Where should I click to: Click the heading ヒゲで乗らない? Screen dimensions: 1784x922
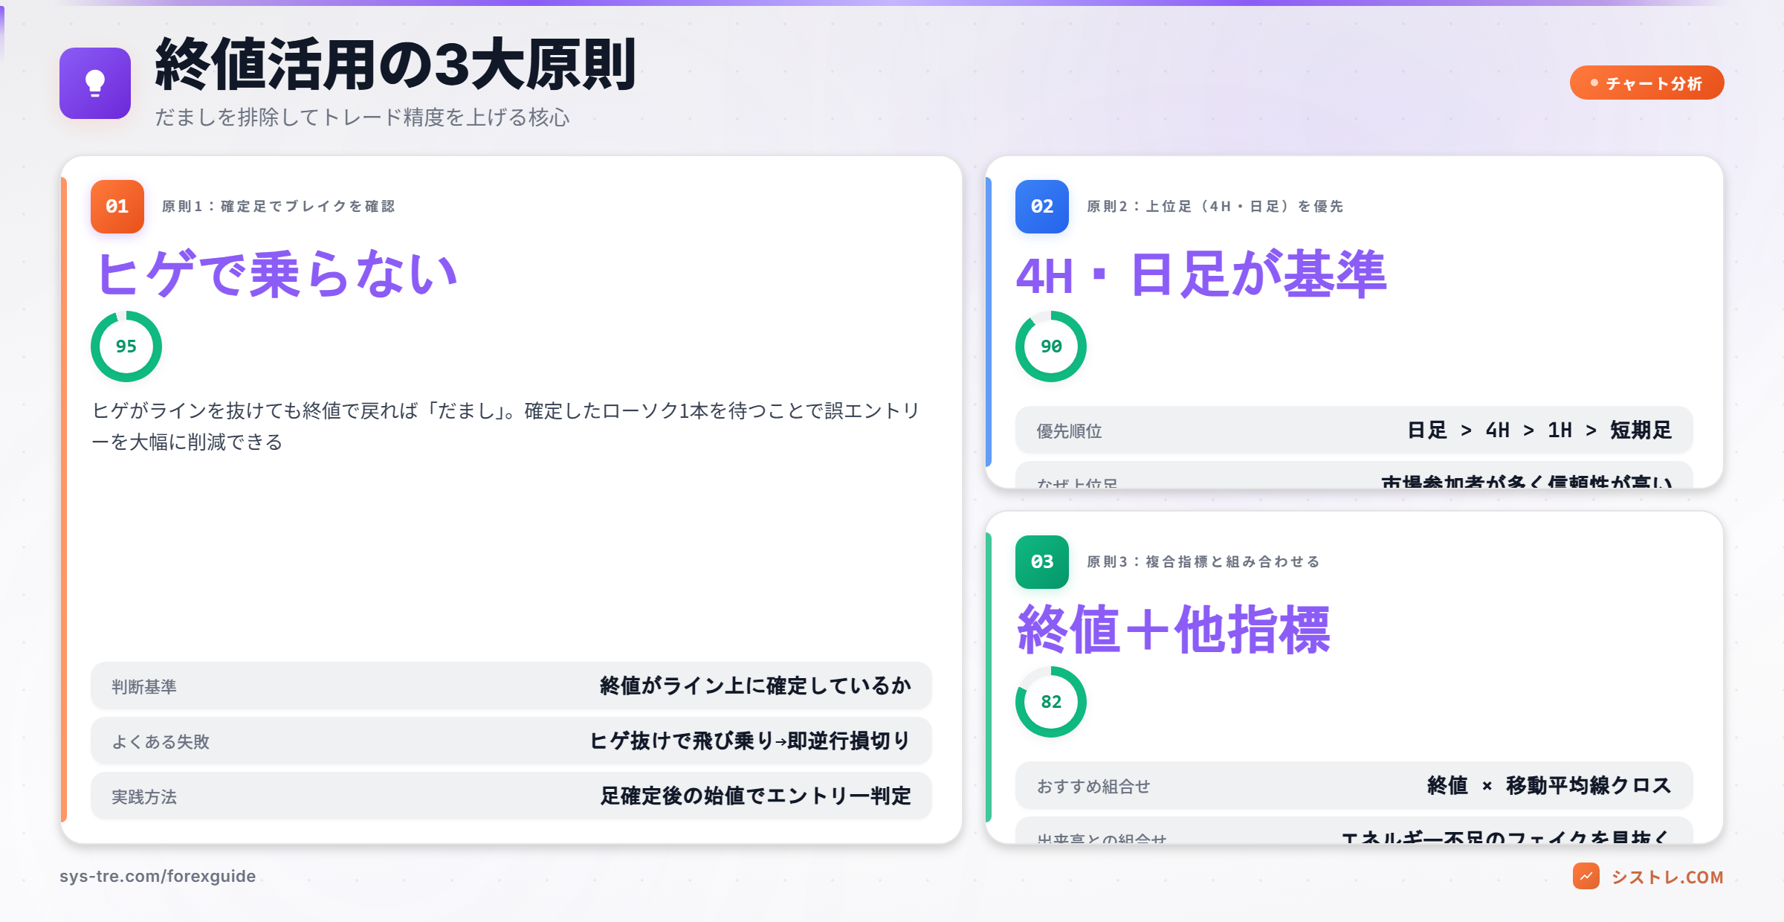click(x=276, y=274)
